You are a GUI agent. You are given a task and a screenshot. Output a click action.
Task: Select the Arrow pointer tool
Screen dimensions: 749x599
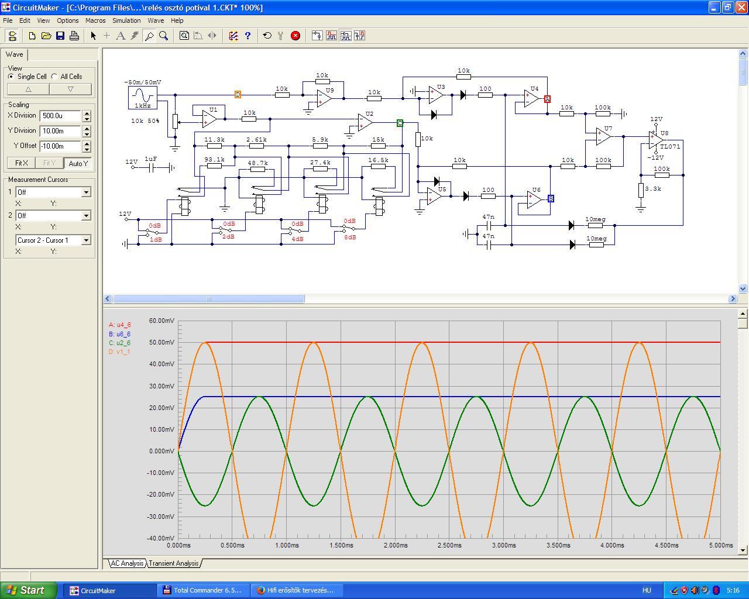coord(93,36)
